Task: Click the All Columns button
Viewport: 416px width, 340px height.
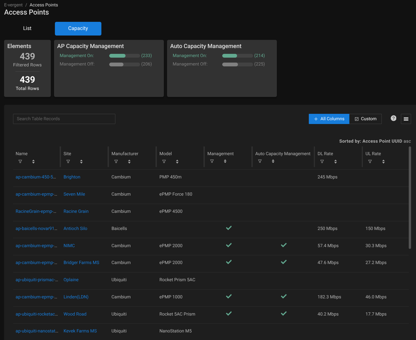Action: coord(329,119)
